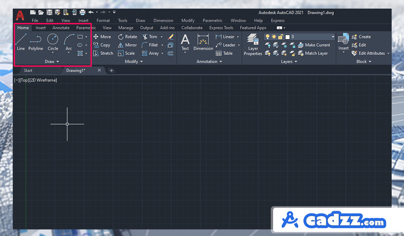Image resolution: width=404 pixels, height=236 pixels.
Task: Expand the Modify panel flyout
Action: 134,61
